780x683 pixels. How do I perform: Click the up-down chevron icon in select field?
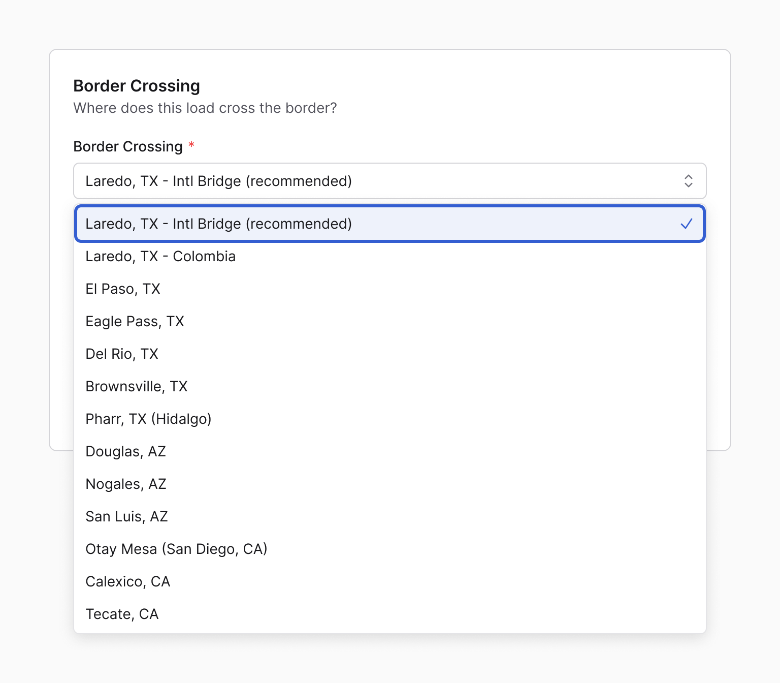[x=688, y=181]
